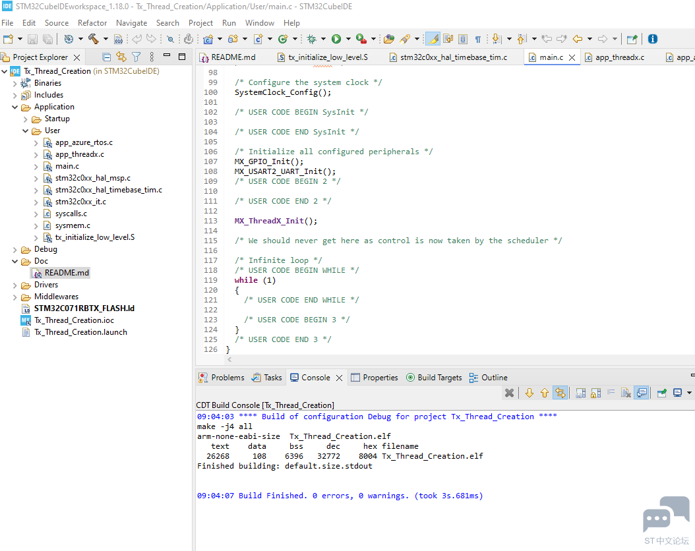
Task: Toggle Block Selection Mode button
Action: [x=463, y=39]
